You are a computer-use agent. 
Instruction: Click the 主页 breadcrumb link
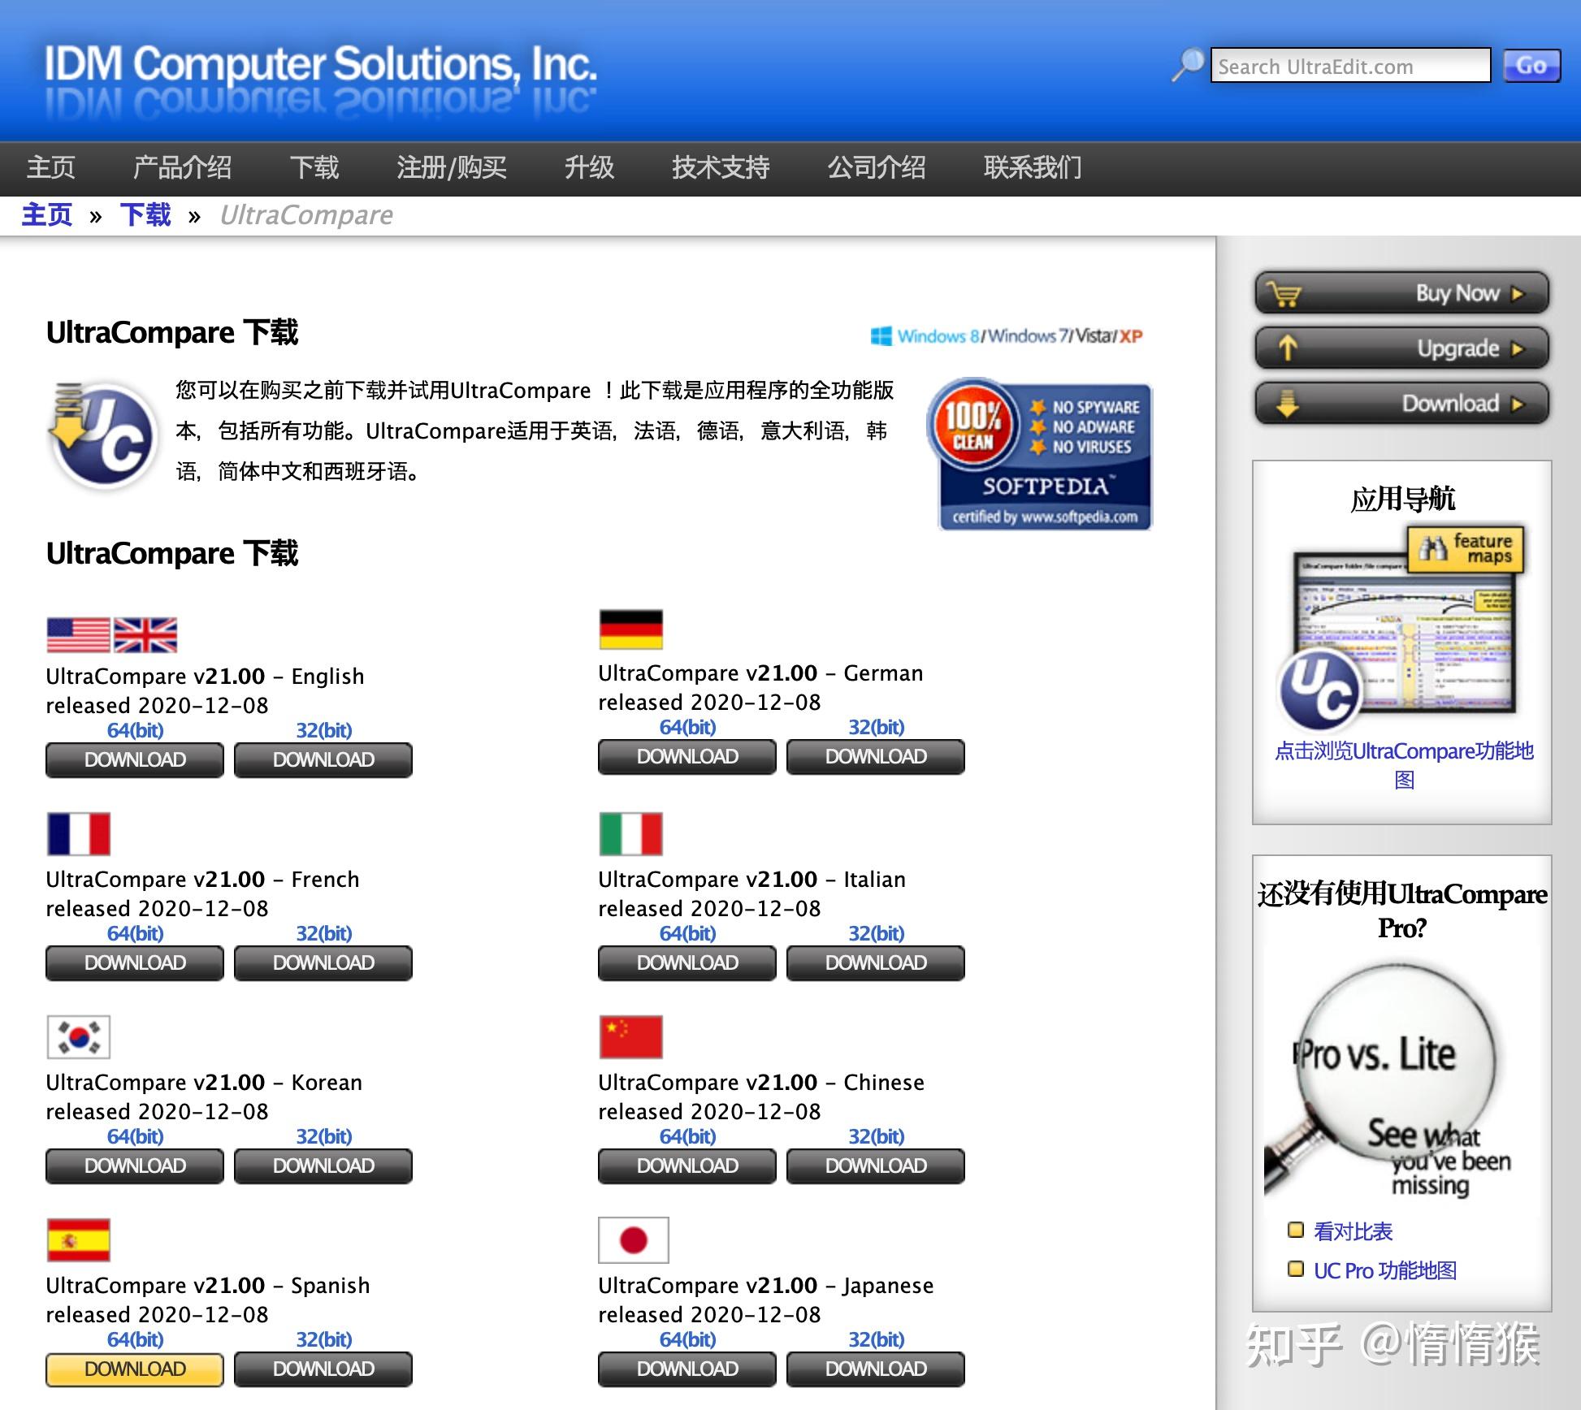[46, 215]
